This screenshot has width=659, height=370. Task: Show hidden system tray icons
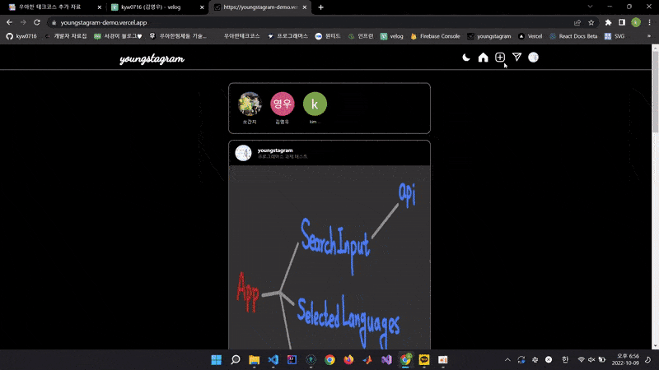pyautogui.click(x=507, y=360)
